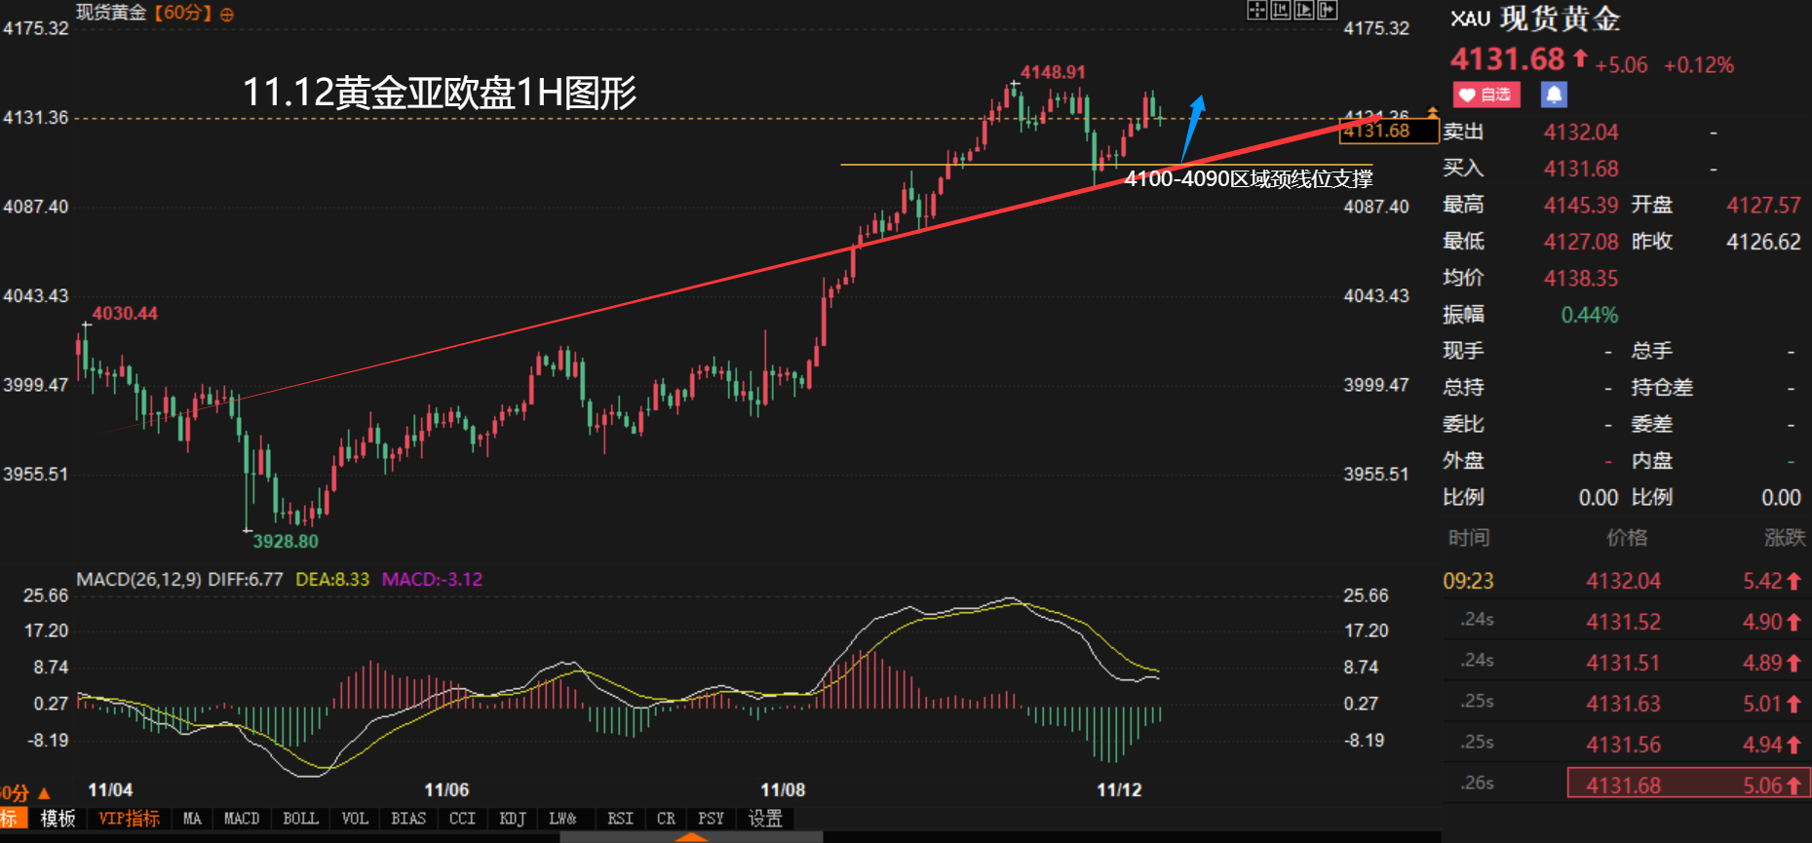Select the KDJ indicator button

(512, 819)
